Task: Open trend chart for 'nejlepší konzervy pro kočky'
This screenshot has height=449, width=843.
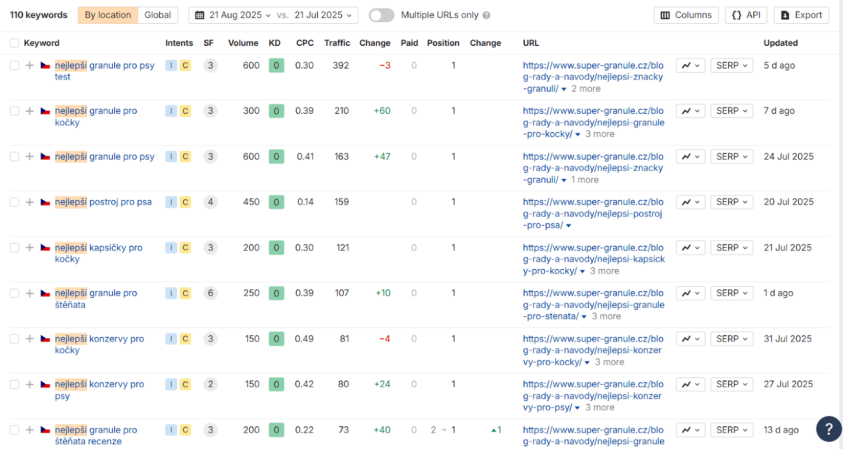Action: 691,339
